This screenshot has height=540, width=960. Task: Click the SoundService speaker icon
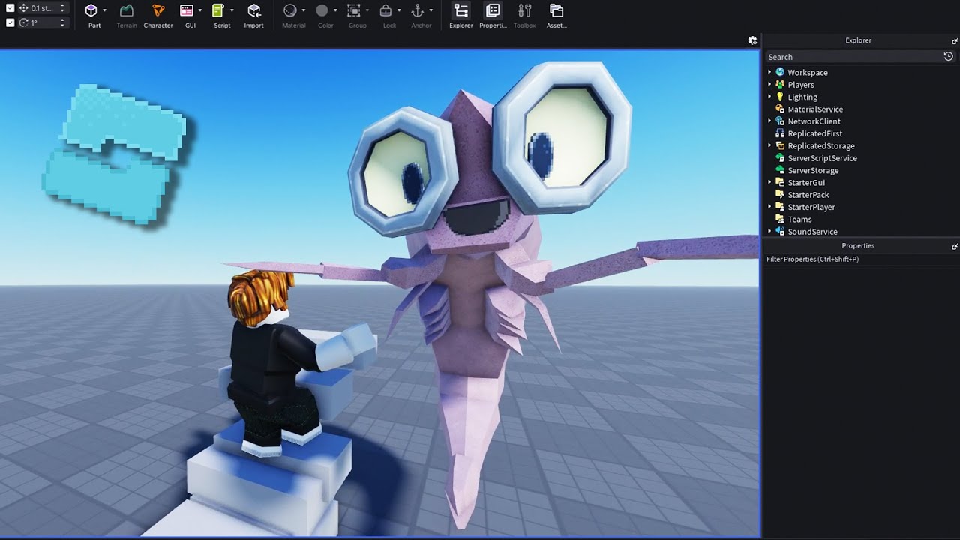pos(780,232)
